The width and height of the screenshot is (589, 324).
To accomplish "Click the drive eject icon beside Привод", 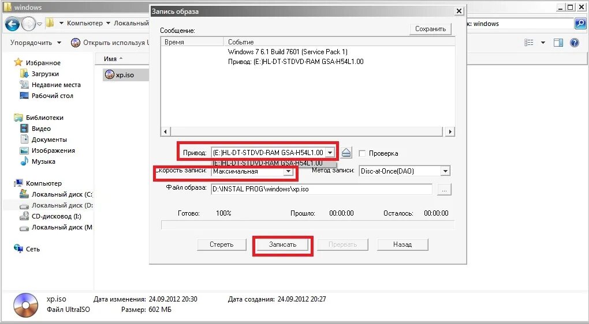I will pyautogui.click(x=346, y=153).
